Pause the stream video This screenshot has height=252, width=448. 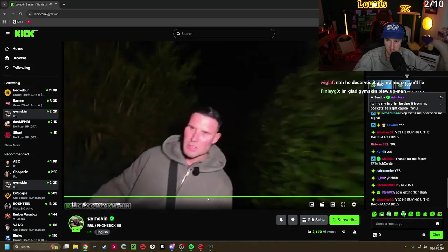(x=74, y=204)
